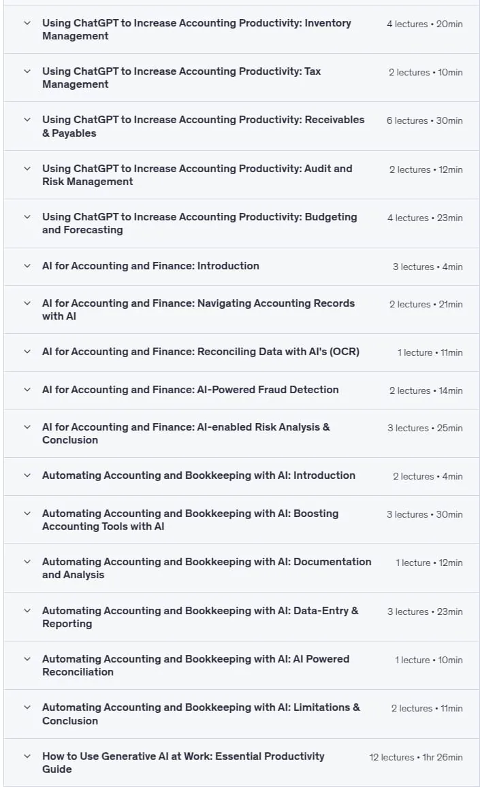The height and width of the screenshot is (787, 480).
Task: Click Boosting Accounting Tools with AI section title
Action: point(191,520)
